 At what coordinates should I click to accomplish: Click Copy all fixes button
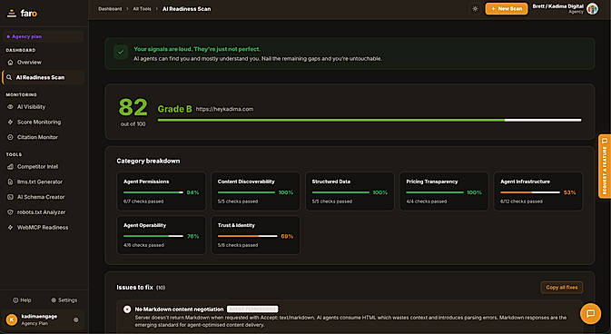(x=561, y=288)
